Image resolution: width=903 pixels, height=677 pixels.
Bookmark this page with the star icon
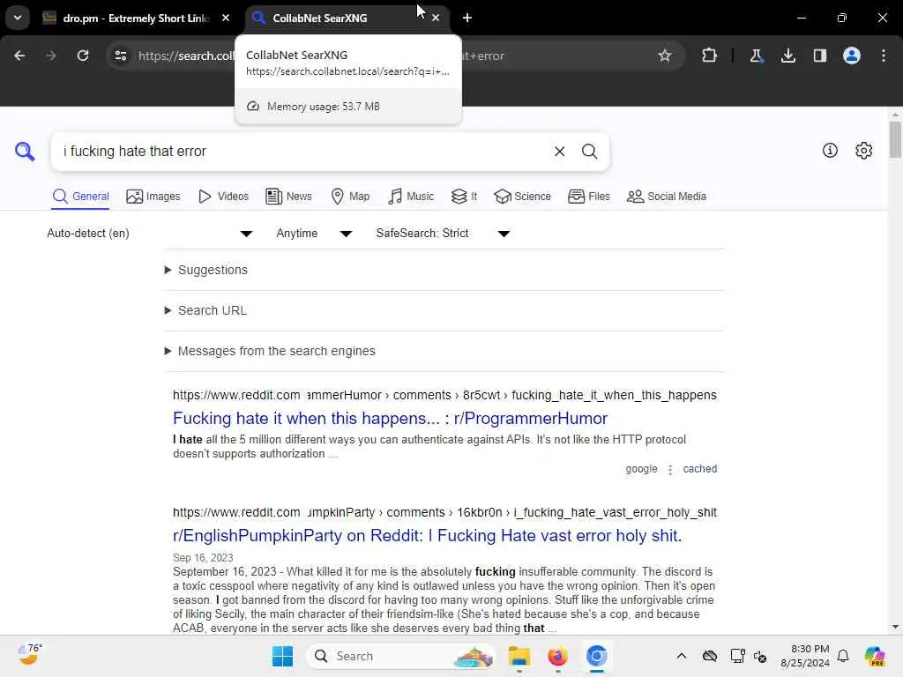665,56
